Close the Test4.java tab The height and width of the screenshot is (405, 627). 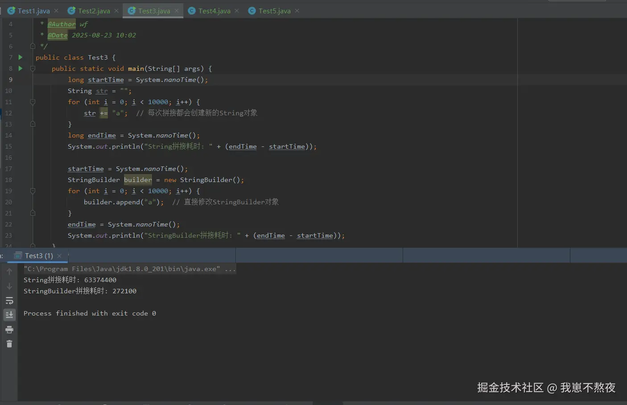click(x=237, y=11)
